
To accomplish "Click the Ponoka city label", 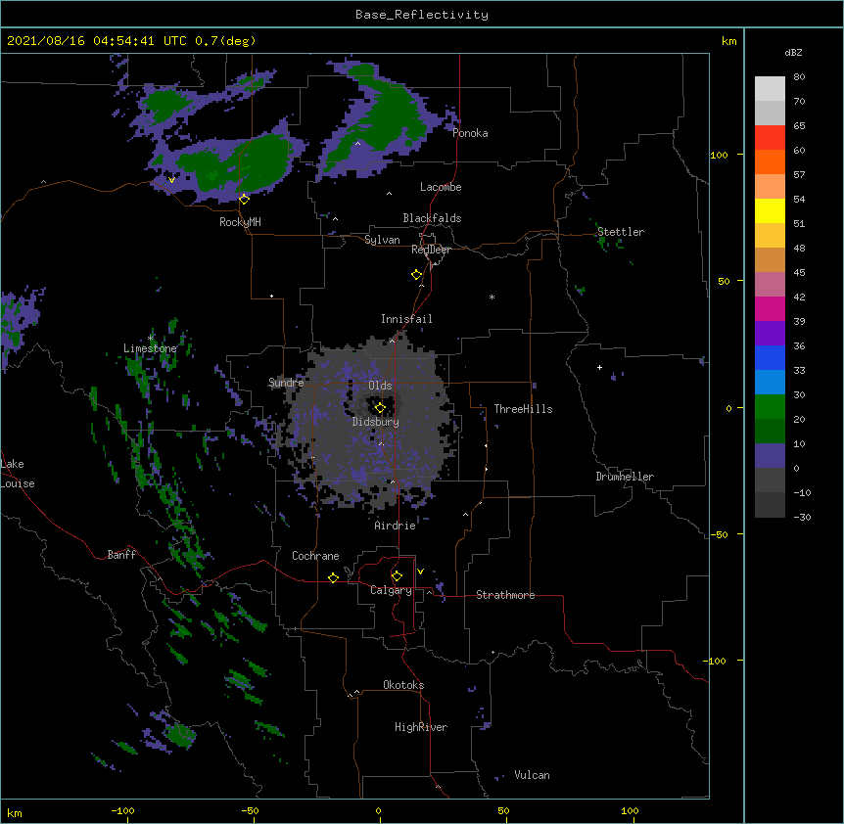I will click(470, 133).
